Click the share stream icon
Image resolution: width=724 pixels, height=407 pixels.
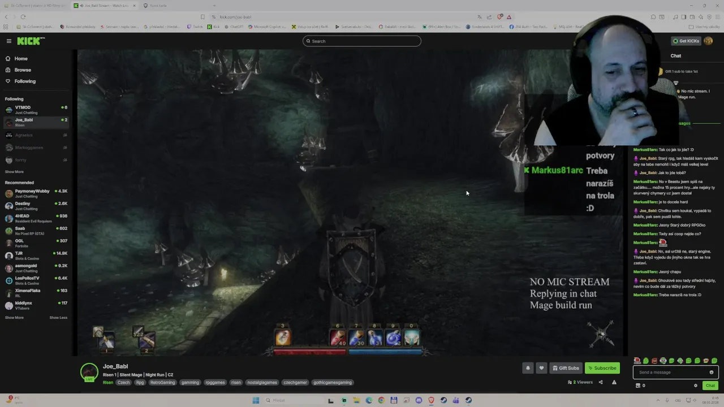click(601, 383)
